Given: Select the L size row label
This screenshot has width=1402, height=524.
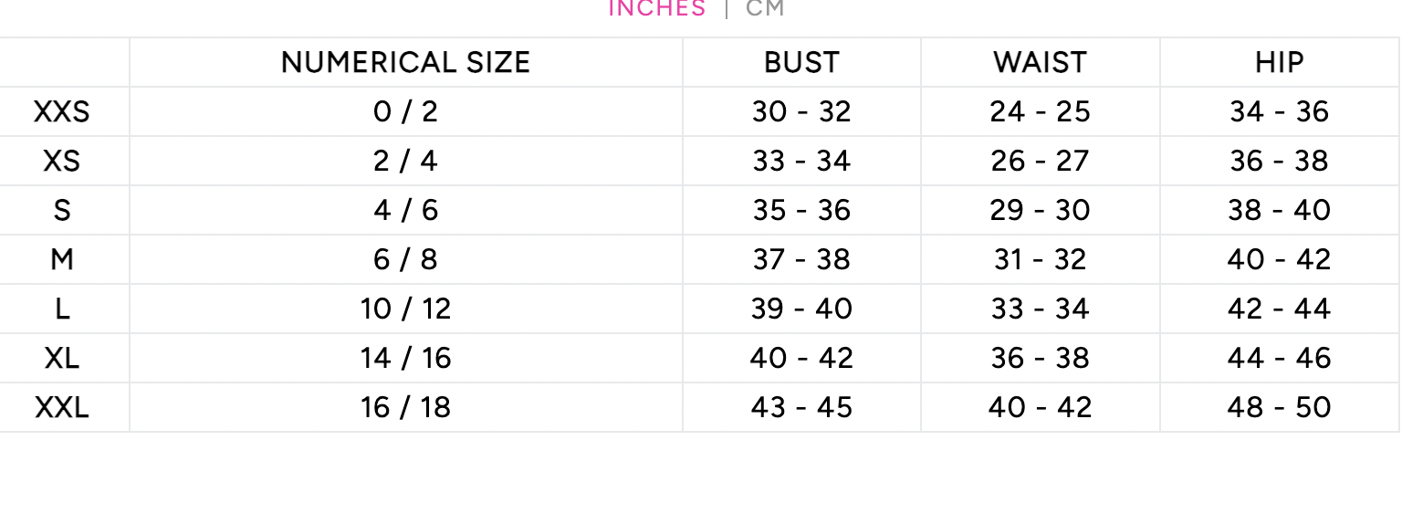Looking at the screenshot, I should (62, 309).
